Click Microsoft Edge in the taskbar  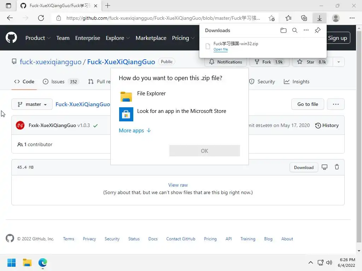pyautogui.click(x=43, y=263)
